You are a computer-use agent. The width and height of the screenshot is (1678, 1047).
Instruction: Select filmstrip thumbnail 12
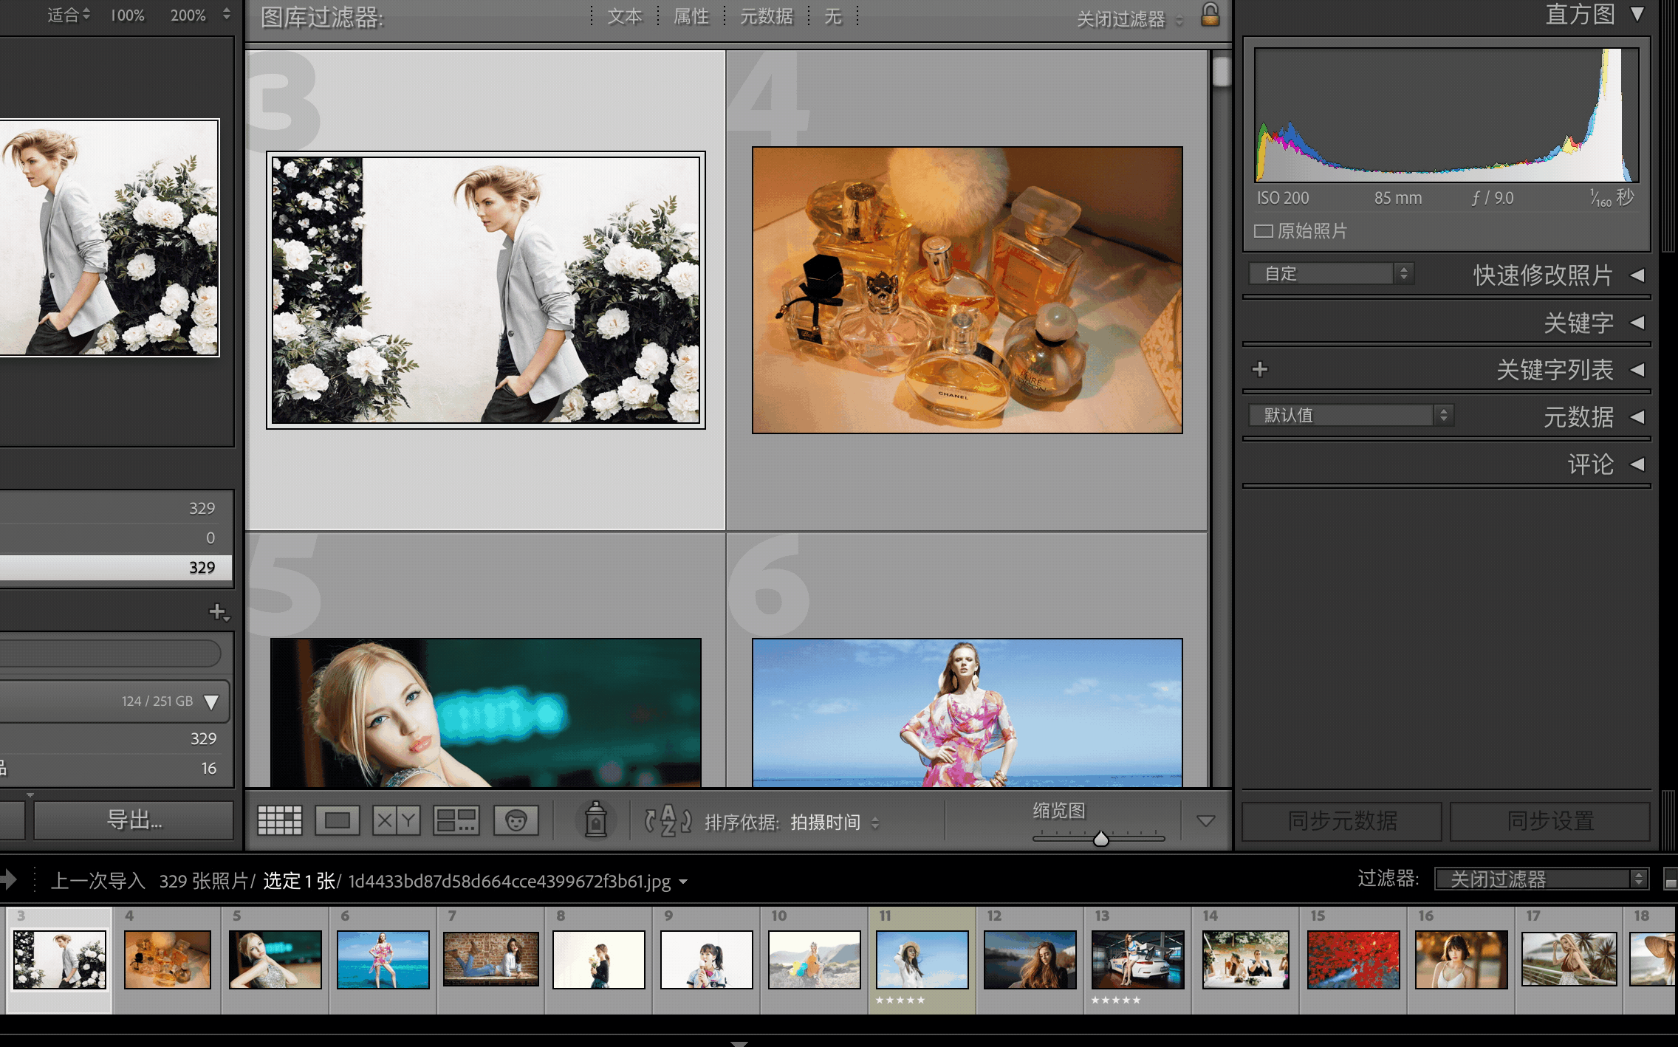(1030, 959)
